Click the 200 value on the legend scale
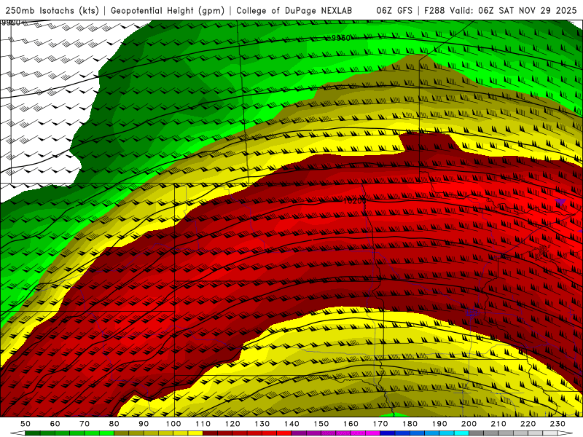 click(469, 424)
